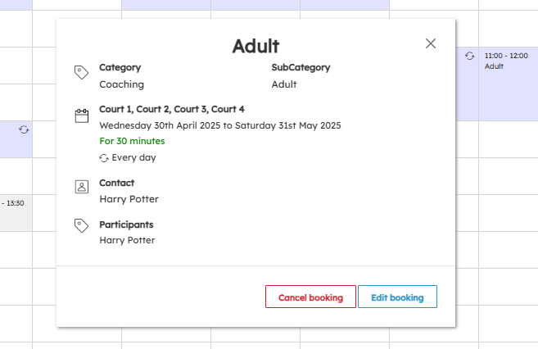Click the Court 1, Court 2 heading
Image resolution: width=538 pixels, height=349 pixels.
point(172,109)
